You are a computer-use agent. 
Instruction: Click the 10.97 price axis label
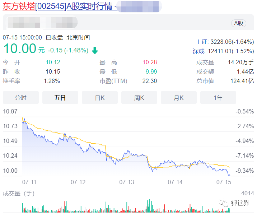click(x=10, y=112)
